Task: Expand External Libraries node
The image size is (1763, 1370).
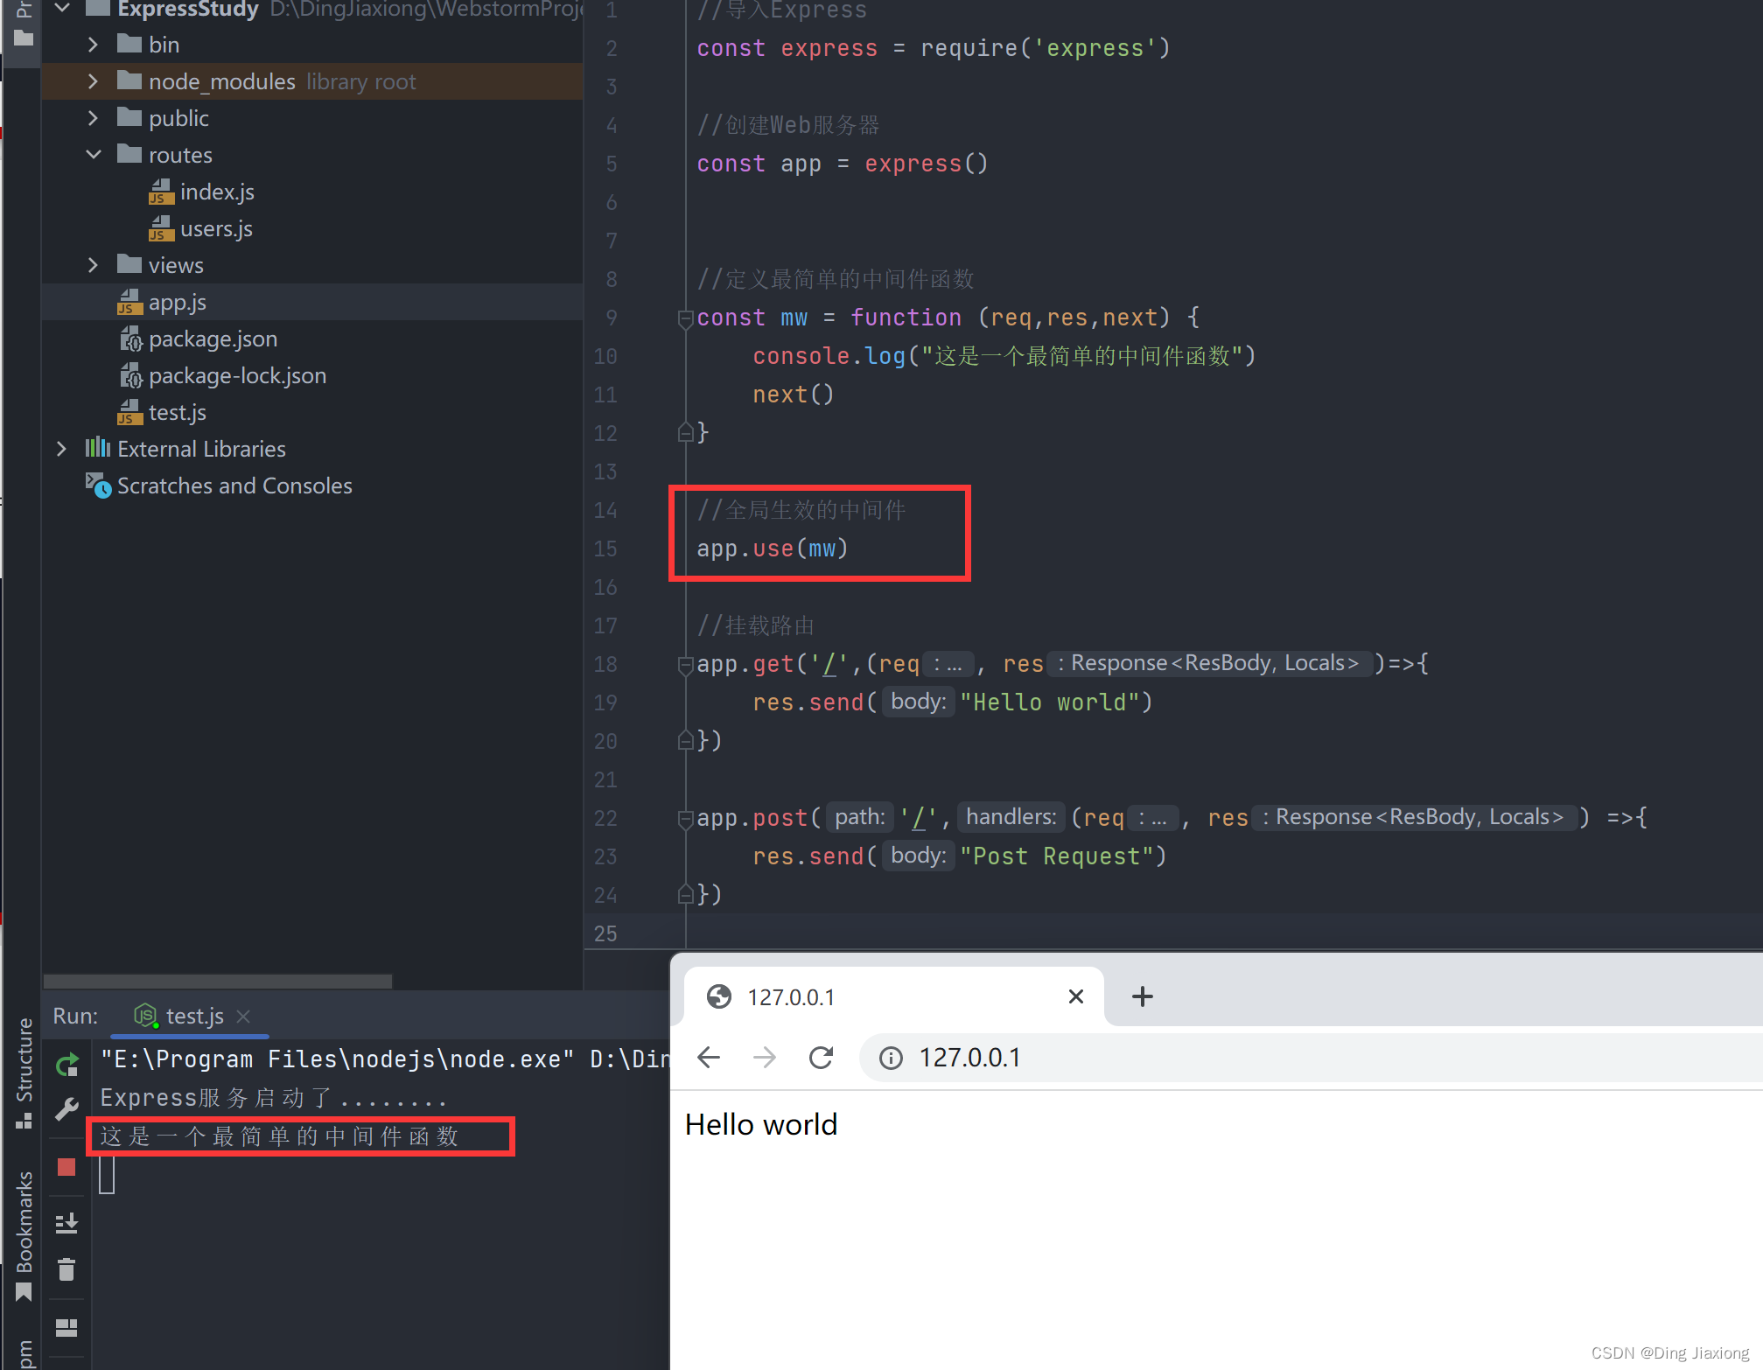Action: point(61,449)
